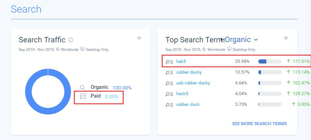
Task: Open the Organic dropdown in Top Search Terms
Action: (241, 40)
